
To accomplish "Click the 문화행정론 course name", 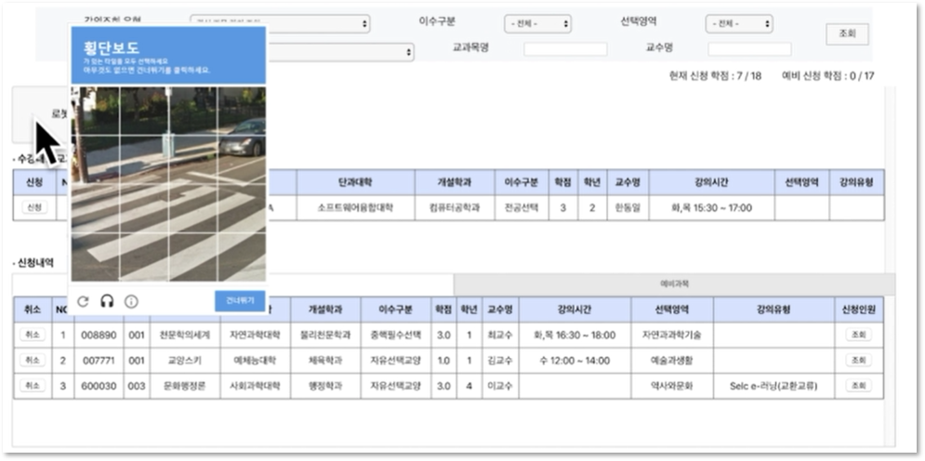I will point(185,386).
